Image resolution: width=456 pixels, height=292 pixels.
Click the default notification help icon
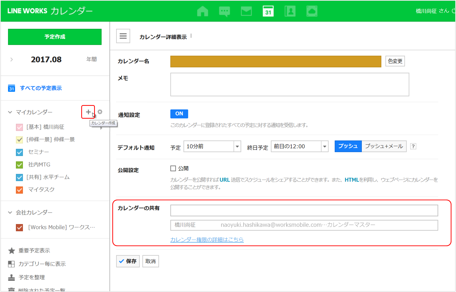coord(413,146)
